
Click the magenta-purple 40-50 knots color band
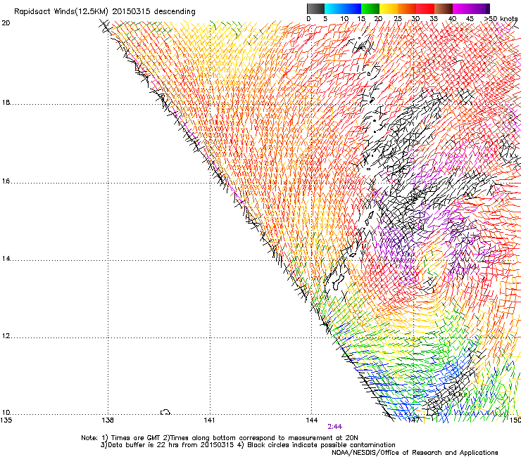click(x=471, y=8)
